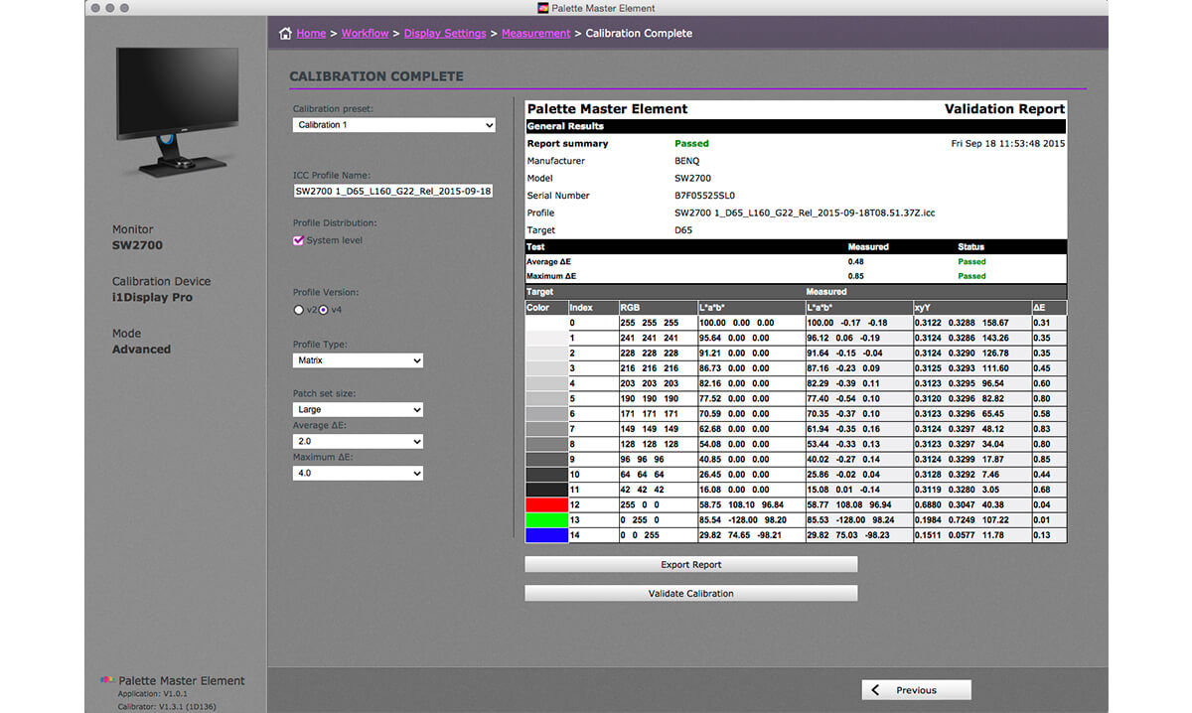This screenshot has height=713, width=1192.
Task: Click the i1Display Pro device label
Action: click(x=153, y=297)
